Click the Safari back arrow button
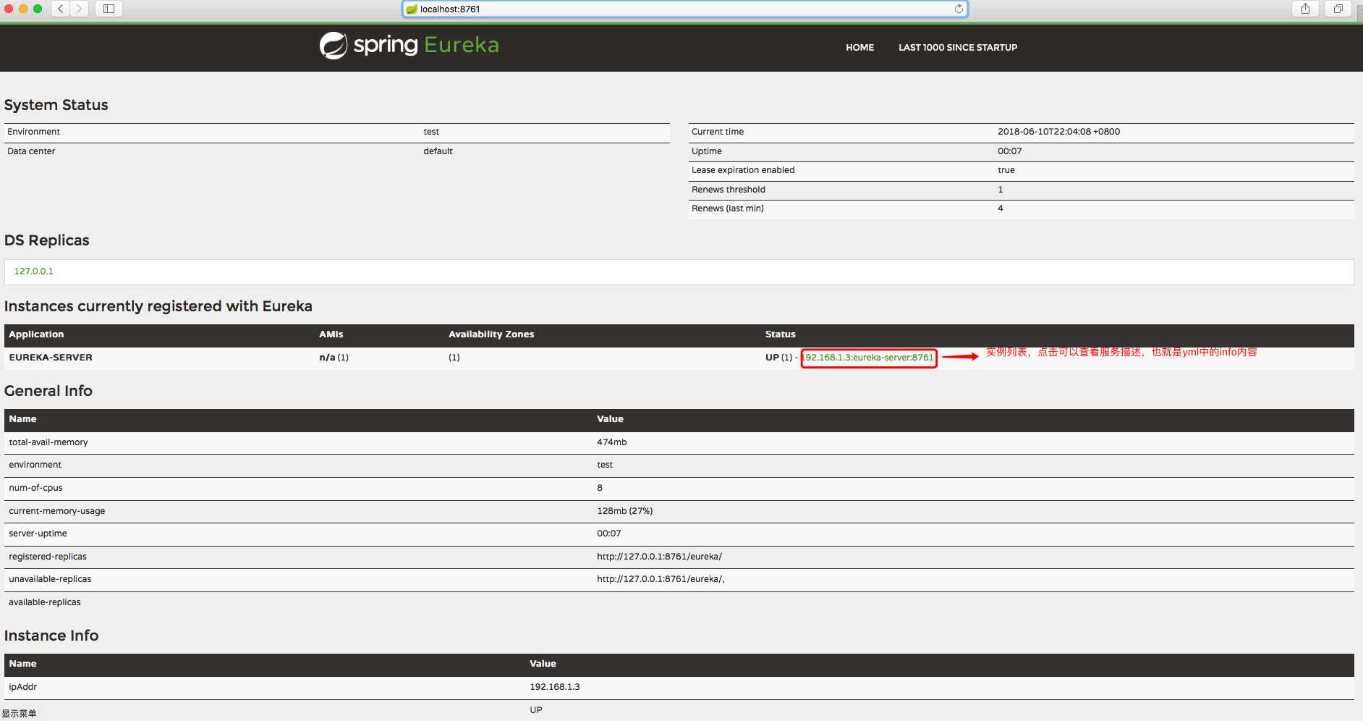This screenshot has width=1363, height=721. [61, 9]
